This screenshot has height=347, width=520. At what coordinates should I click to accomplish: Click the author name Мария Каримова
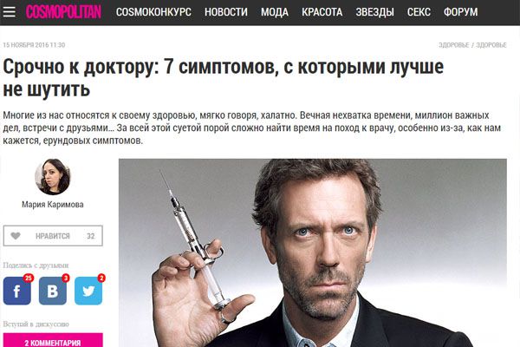53,205
